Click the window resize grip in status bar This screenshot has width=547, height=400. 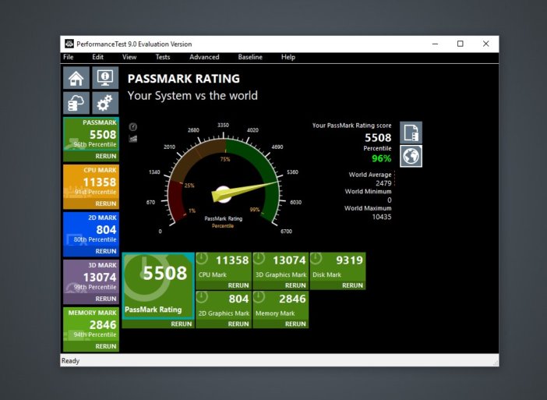click(496, 363)
